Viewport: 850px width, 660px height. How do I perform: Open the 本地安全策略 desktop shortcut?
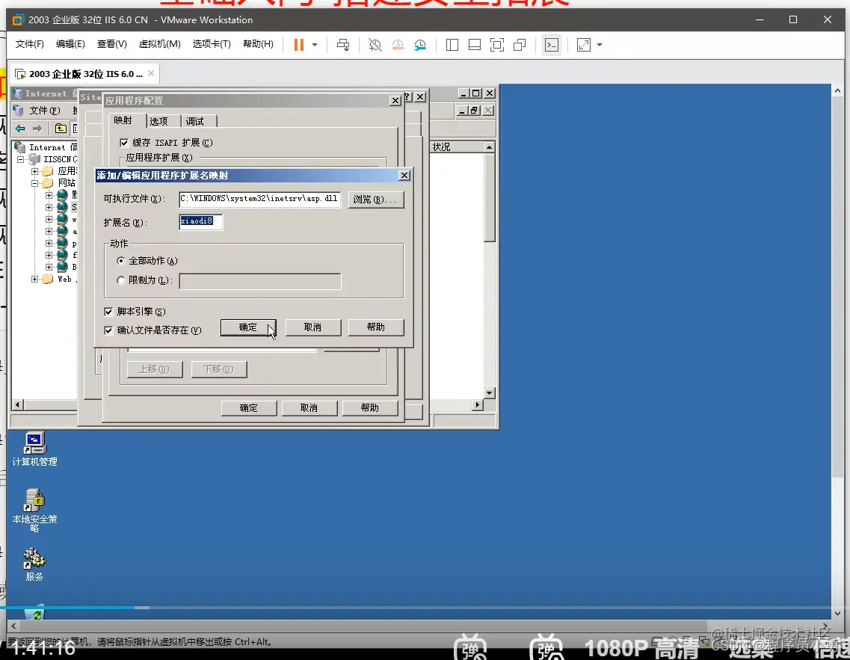[34, 511]
